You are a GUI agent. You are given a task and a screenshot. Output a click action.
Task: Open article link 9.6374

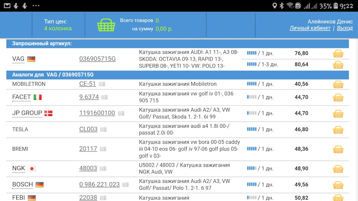tap(89, 97)
